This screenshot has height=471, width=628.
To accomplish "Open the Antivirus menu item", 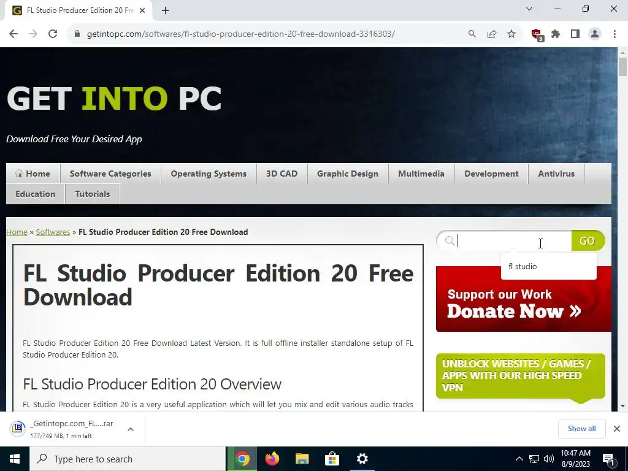I will 556,174.
